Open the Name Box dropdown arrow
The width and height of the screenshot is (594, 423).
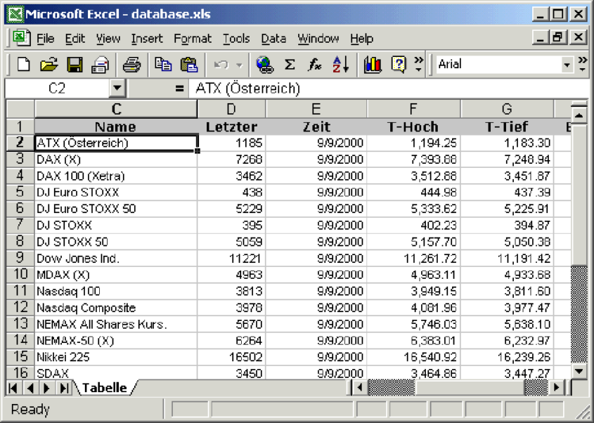pyautogui.click(x=117, y=89)
